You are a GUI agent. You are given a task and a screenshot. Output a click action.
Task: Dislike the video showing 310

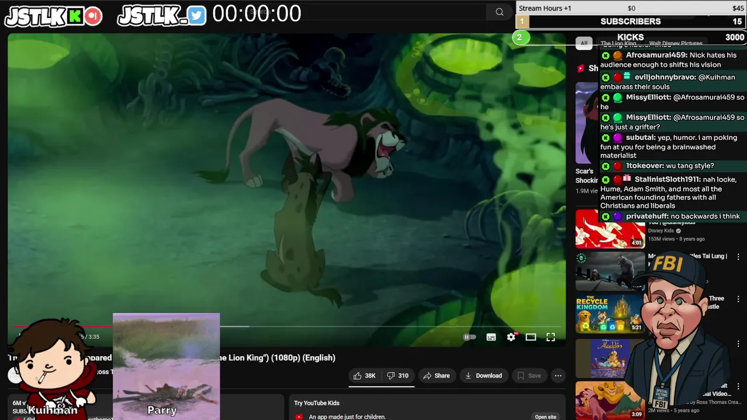tap(398, 376)
